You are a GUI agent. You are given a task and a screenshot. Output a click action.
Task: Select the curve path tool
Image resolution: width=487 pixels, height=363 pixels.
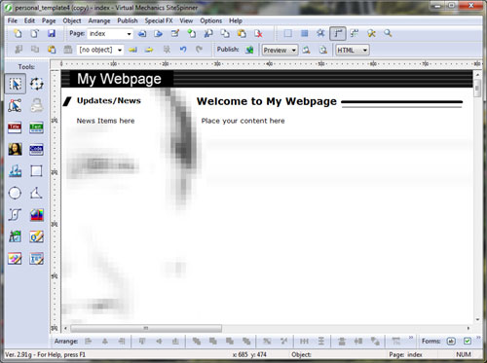click(x=15, y=215)
